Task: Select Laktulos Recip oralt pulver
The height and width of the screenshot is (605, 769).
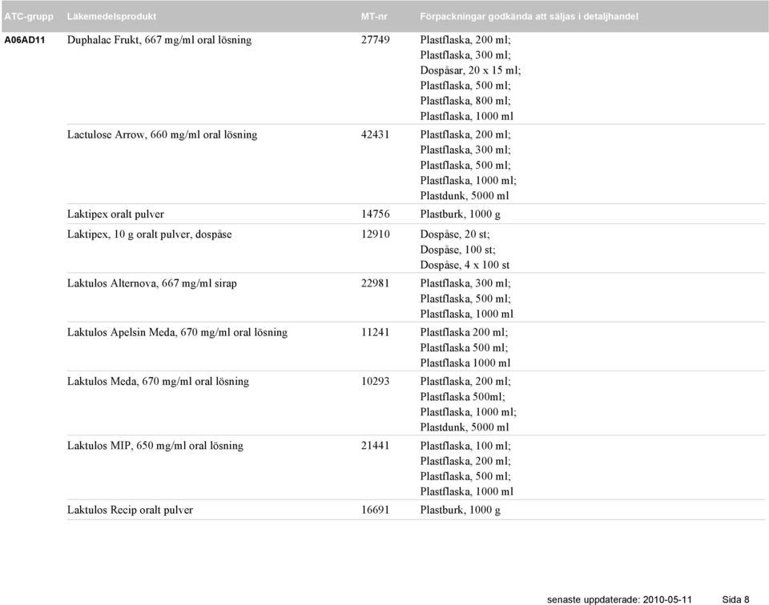Action: click(x=130, y=511)
